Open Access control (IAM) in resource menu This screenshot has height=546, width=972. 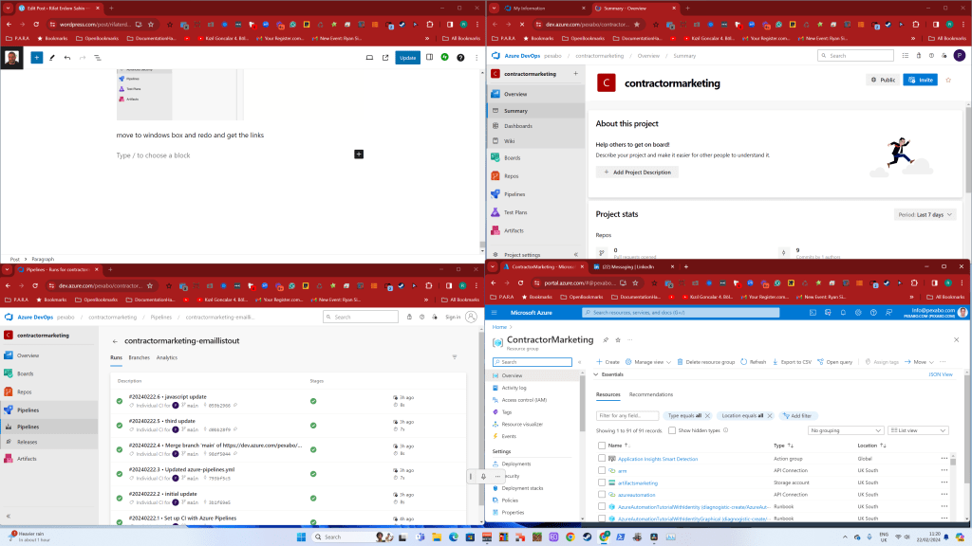click(524, 400)
